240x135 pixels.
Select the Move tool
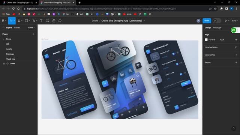(x=11, y=21)
